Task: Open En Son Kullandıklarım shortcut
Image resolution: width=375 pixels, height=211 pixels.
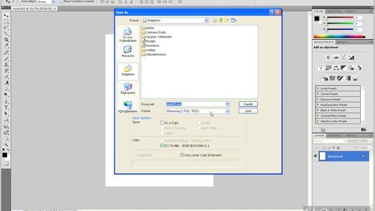Action: tap(128, 35)
